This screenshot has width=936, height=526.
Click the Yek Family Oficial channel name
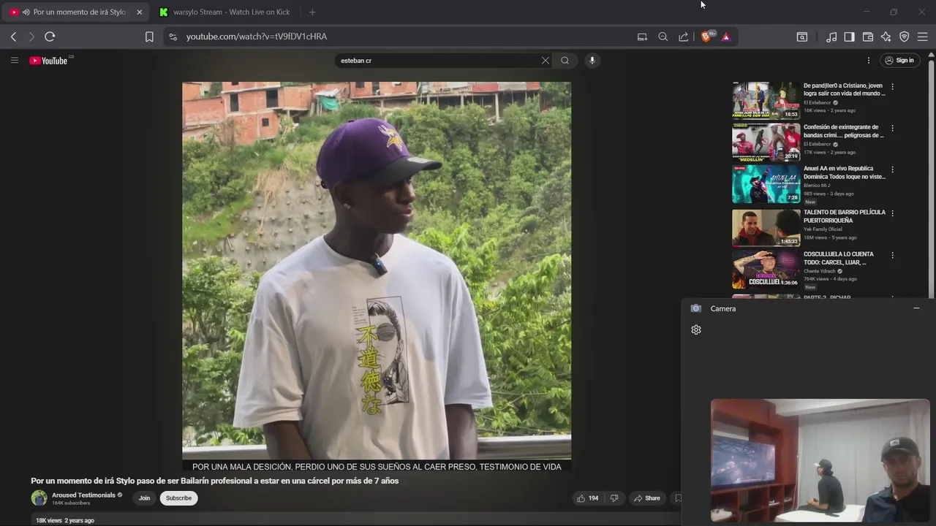[x=823, y=229]
